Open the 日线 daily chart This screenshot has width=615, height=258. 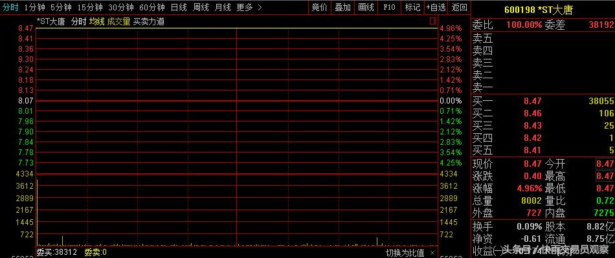pyautogui.click(x=179, y=7)
